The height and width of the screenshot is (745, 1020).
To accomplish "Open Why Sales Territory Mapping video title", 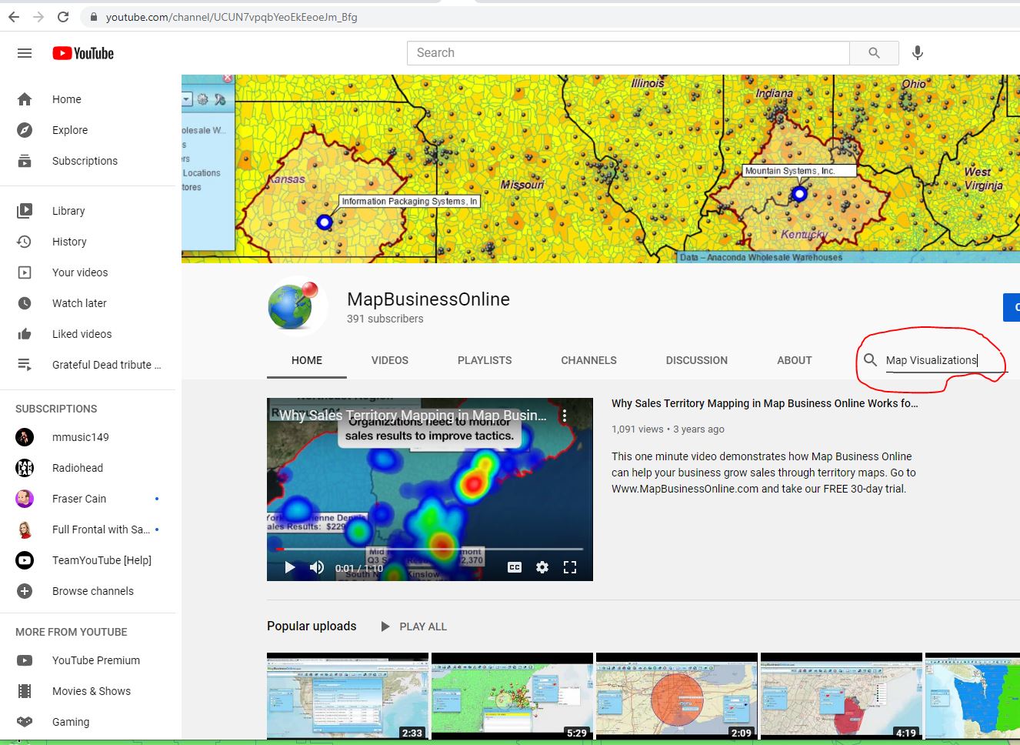I will click(765, 403).
